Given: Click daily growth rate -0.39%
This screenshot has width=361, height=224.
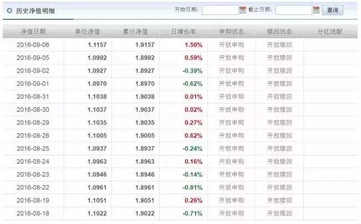Looking at the screenshot, I should pyautogui.click(x=192, y=71).
